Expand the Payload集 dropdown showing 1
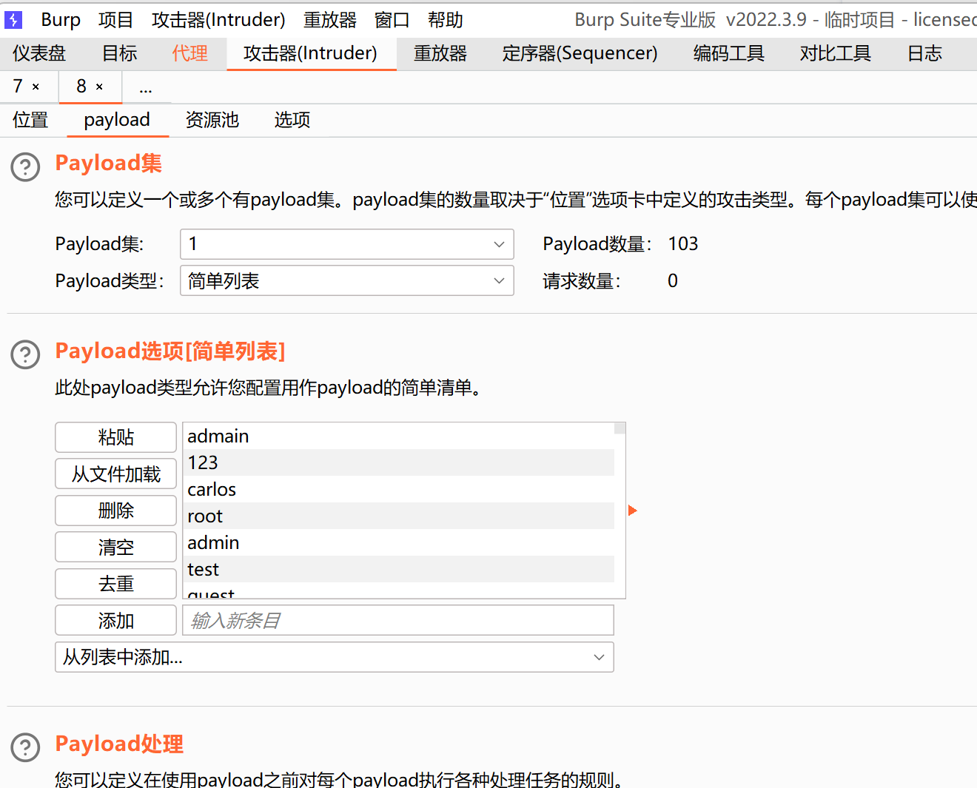The height and width of the screenshot is (788, 977). (347, 244)
